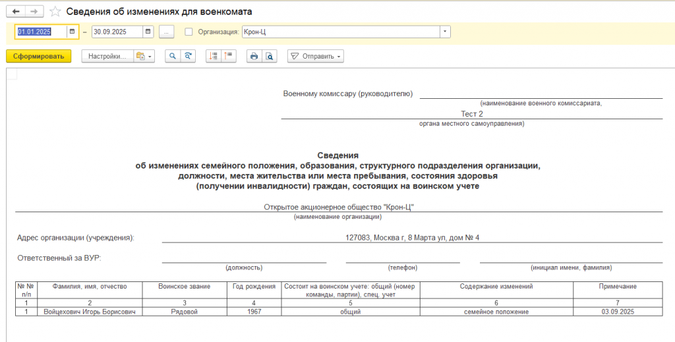The image size is (675, 342).
Task: Click the end date field 30.09.2025
Action: 117,32
